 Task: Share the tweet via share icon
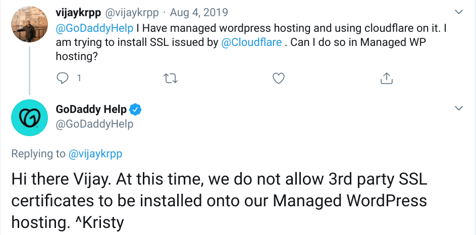386,78
